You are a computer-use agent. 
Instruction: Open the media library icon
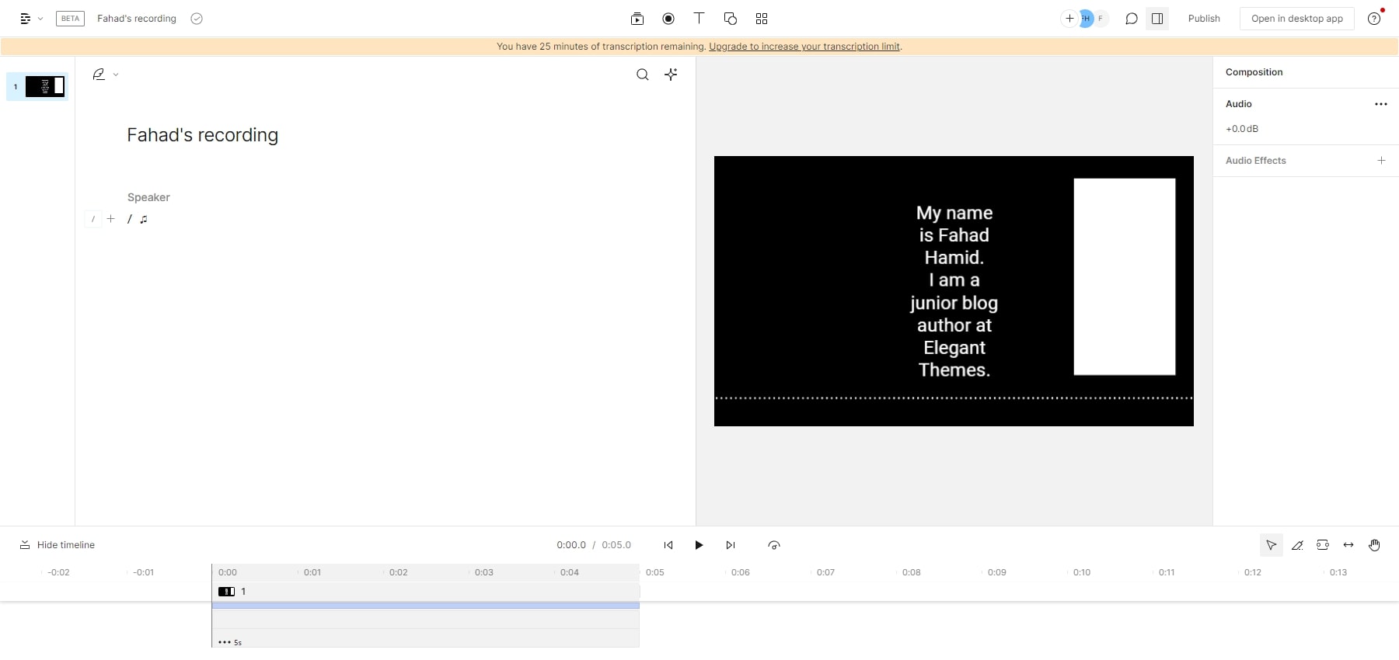tap(637, 19)
